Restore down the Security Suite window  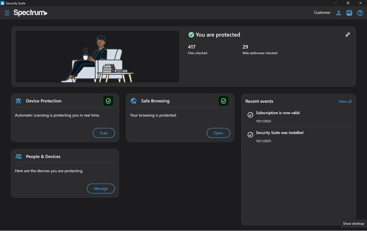click(348, 3)
